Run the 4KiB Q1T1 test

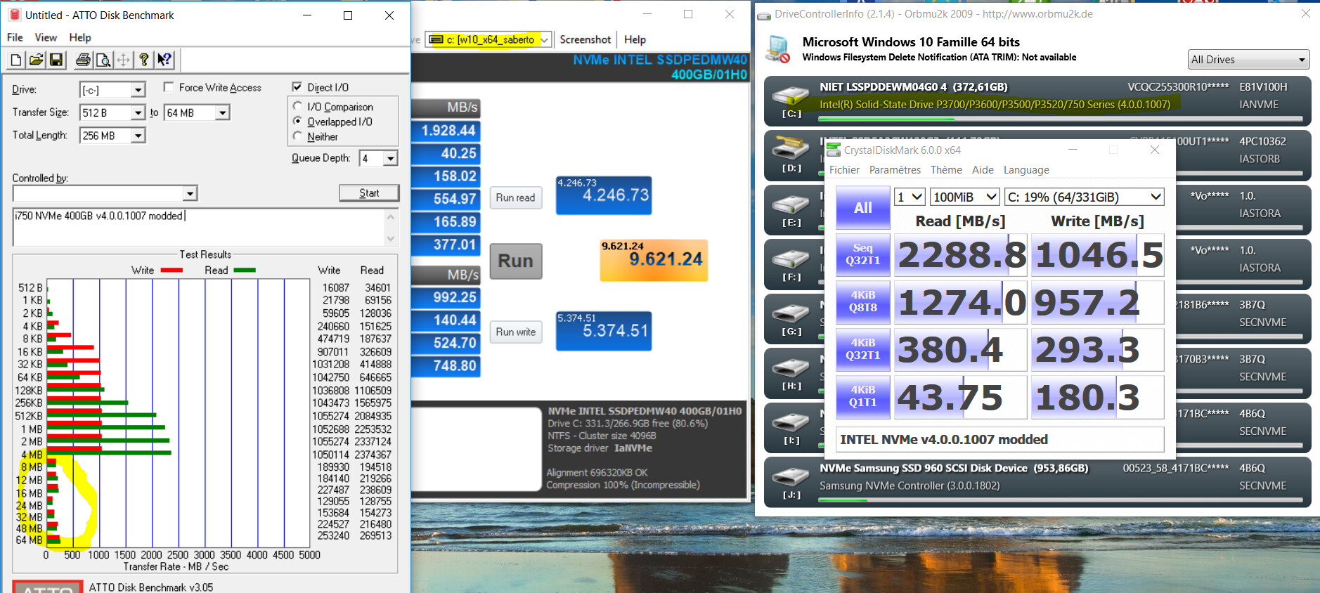(x=863, y=396)
